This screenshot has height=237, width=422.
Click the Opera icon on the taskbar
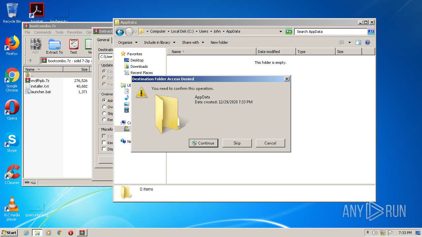coord(71,233)
